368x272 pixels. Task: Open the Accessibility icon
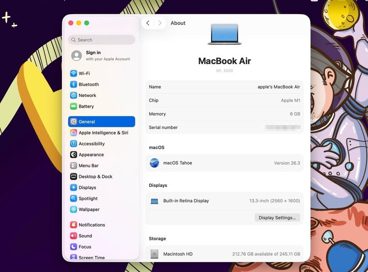click(74, 143)
